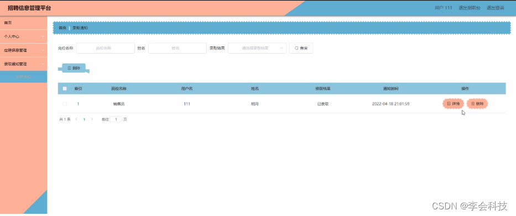Click the blue 删除 batch delete button

(74, 68)
